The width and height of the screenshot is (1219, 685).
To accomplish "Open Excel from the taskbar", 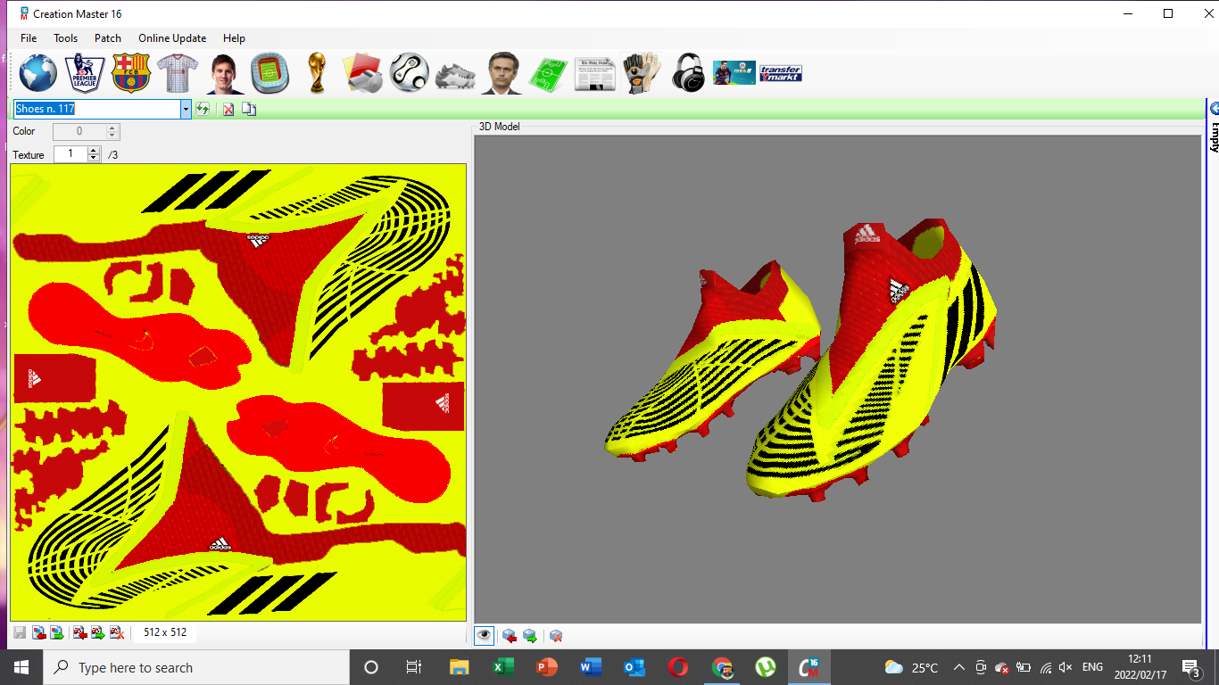I will [502, 667].
